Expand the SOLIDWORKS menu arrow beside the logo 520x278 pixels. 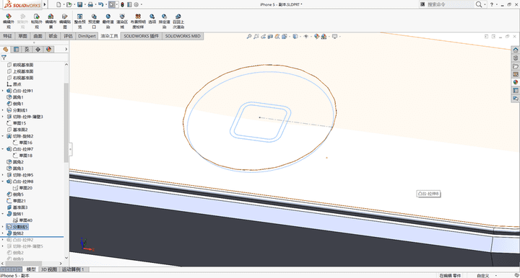[x=45, y=4]
